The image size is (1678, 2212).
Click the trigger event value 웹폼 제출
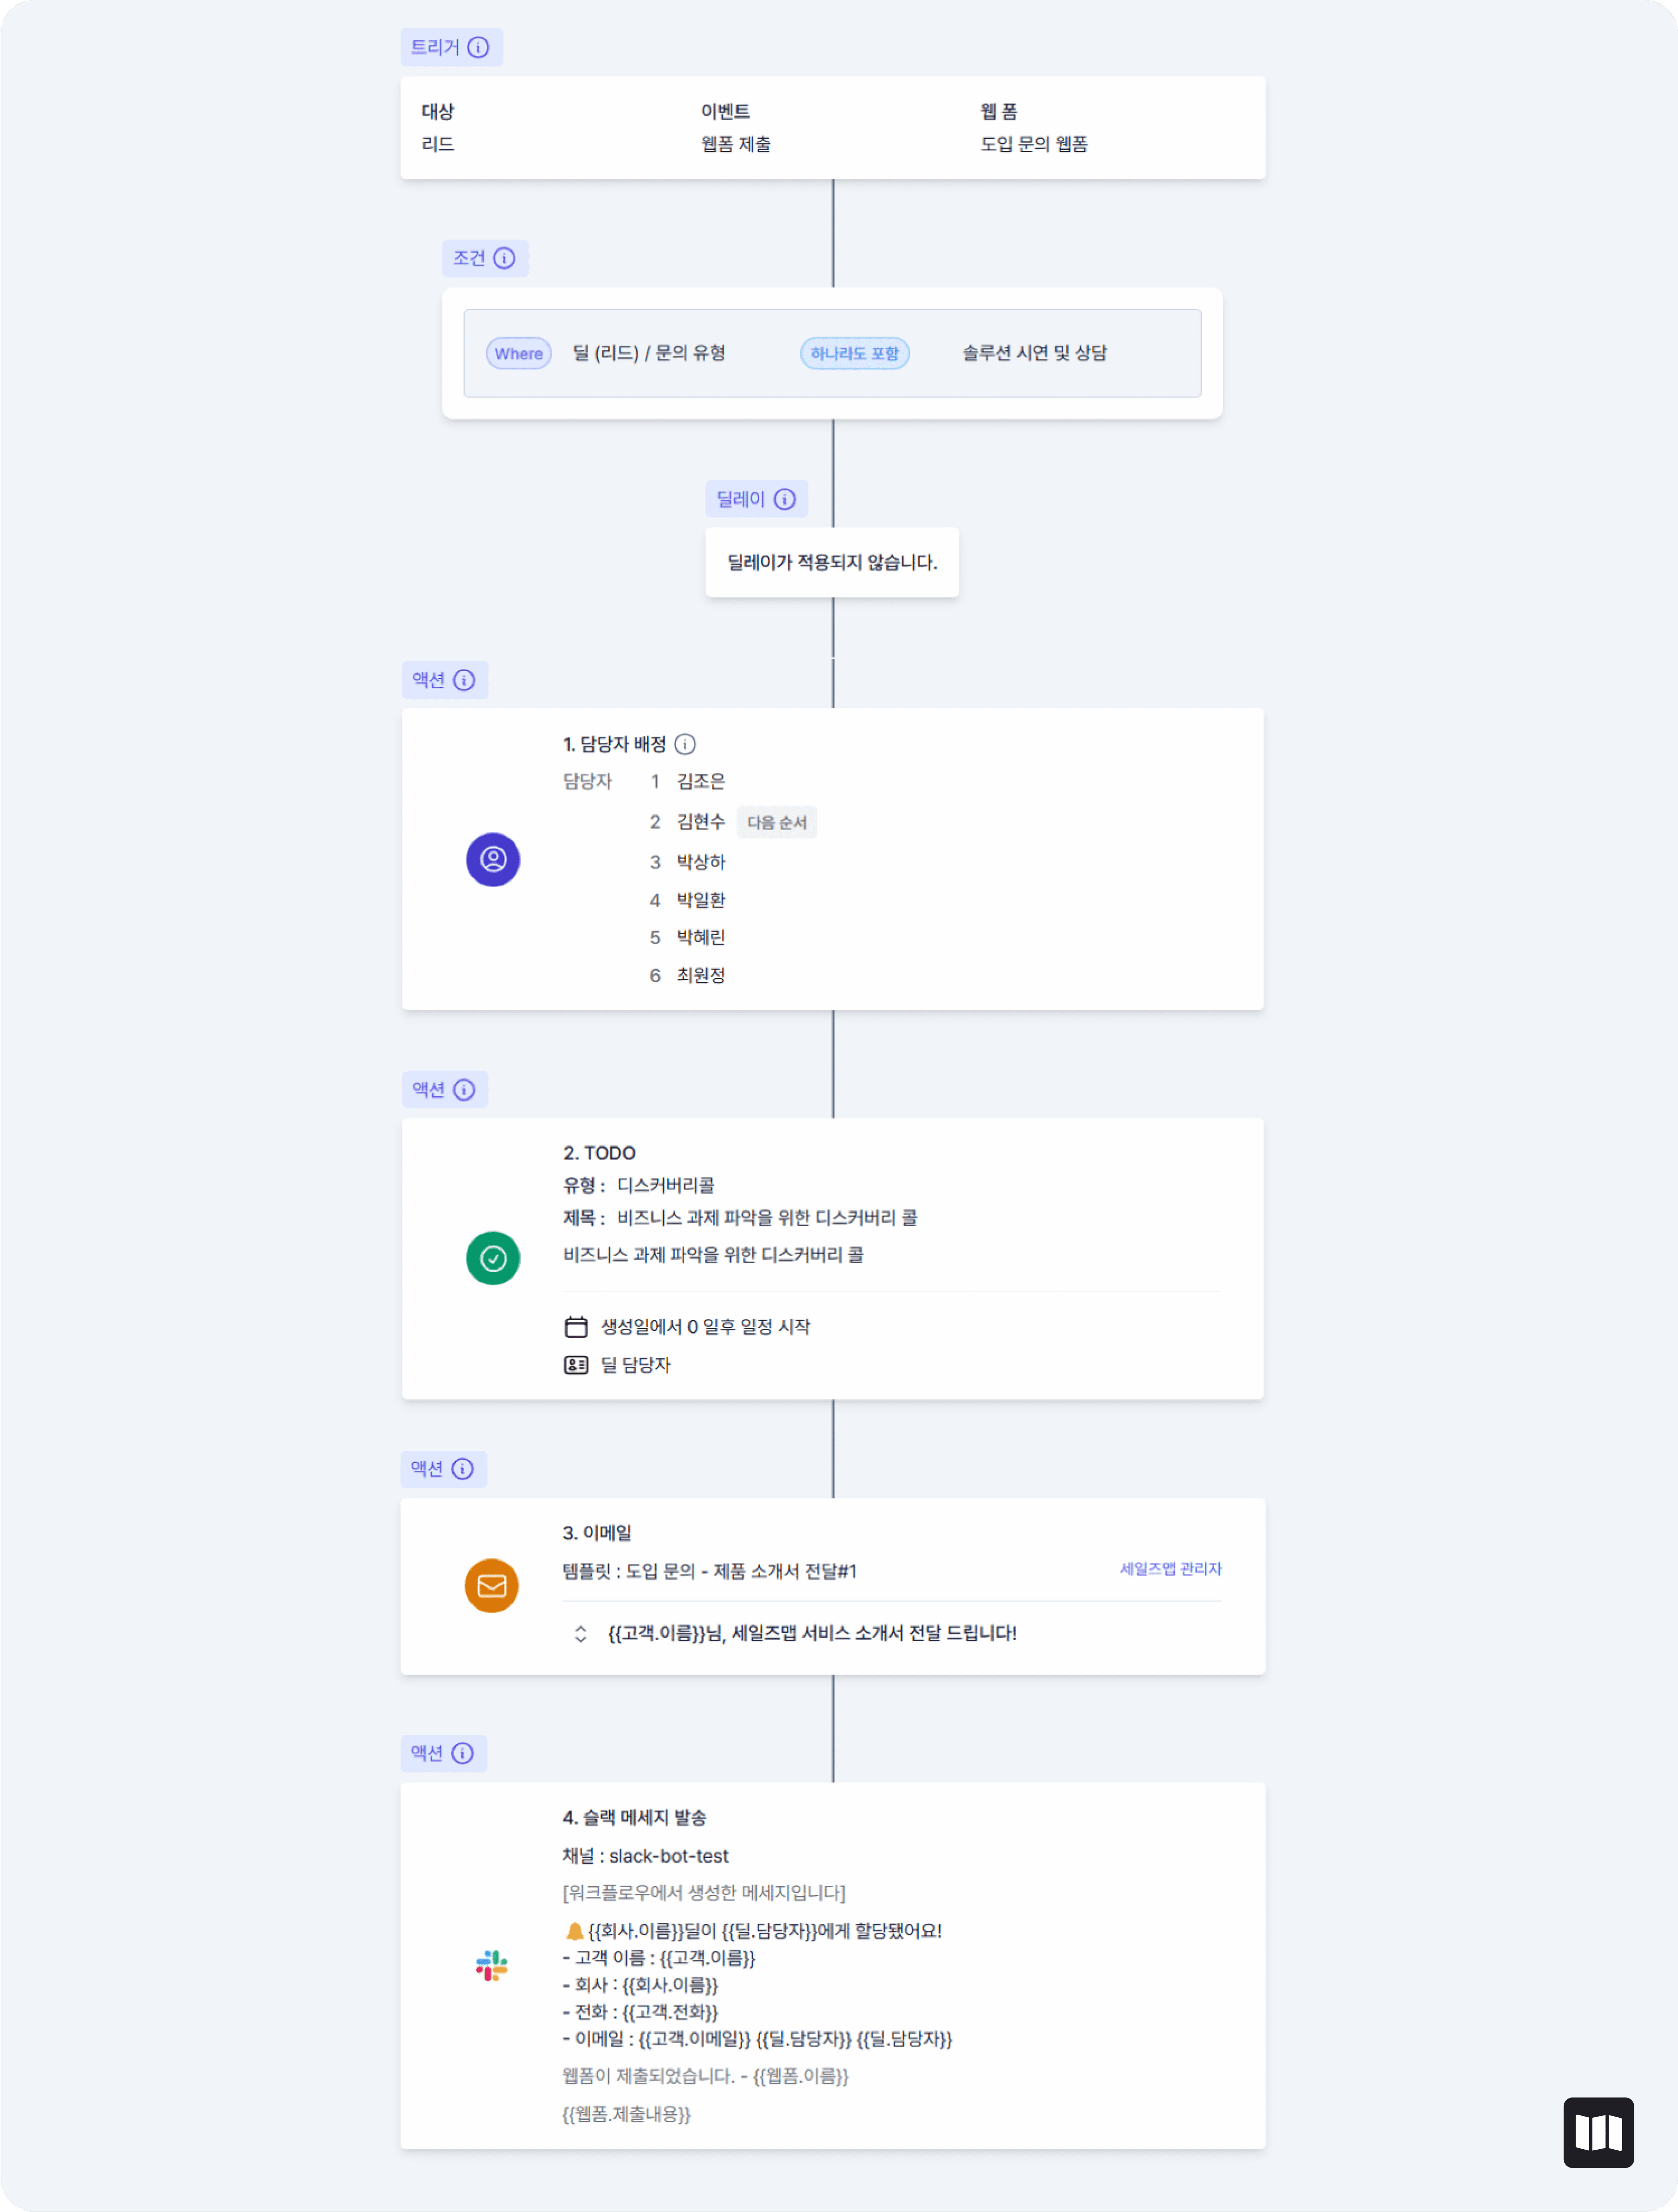pyautogui.click(x=736, y=144)
